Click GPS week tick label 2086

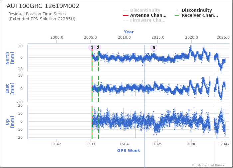coord(191,144)
